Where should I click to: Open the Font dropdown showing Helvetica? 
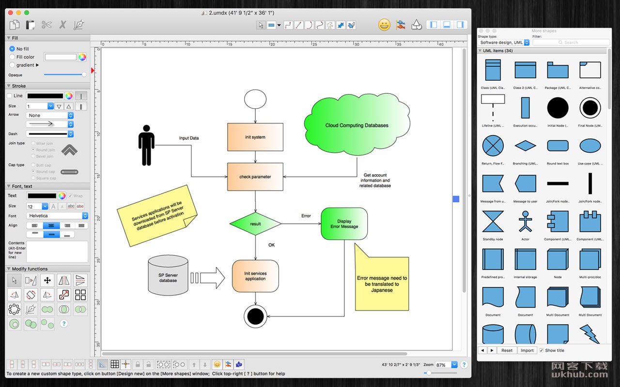(x=57, y=216)
